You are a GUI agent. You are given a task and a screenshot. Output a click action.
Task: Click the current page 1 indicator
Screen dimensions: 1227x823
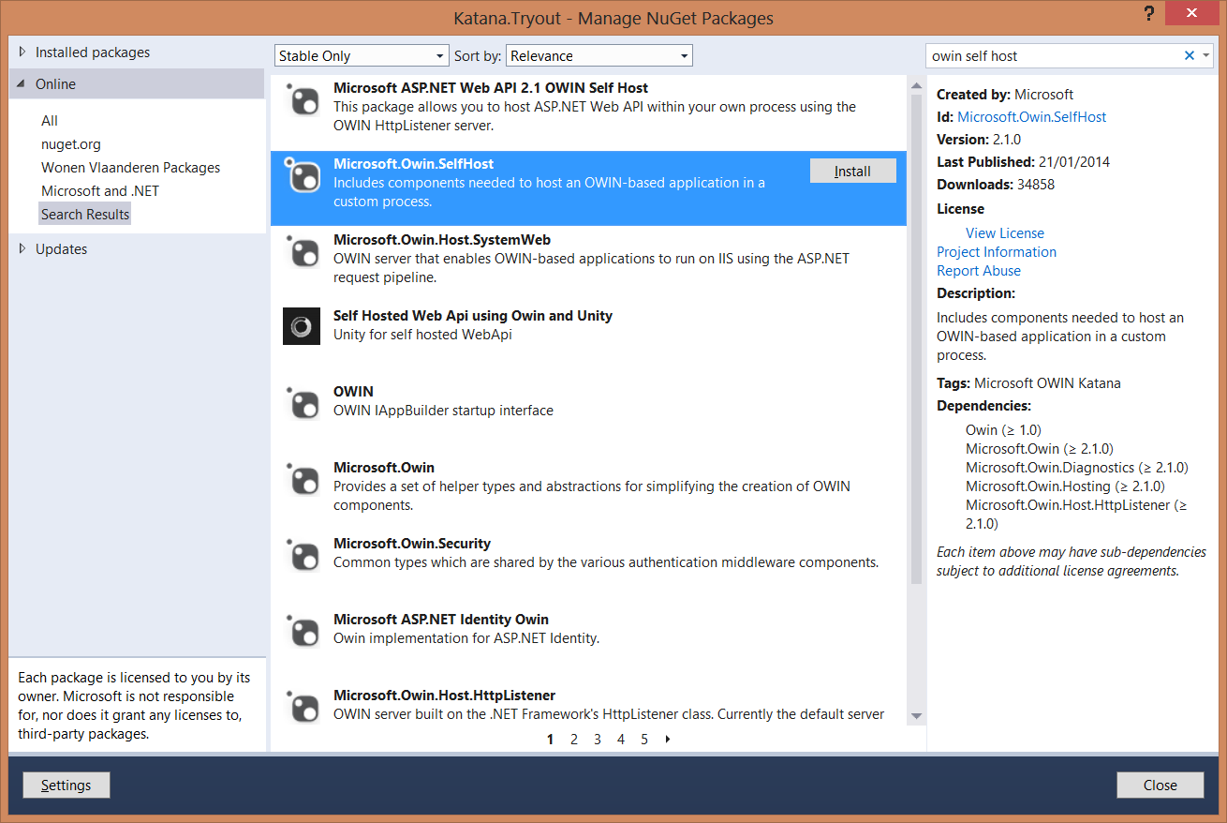point(550,739)
